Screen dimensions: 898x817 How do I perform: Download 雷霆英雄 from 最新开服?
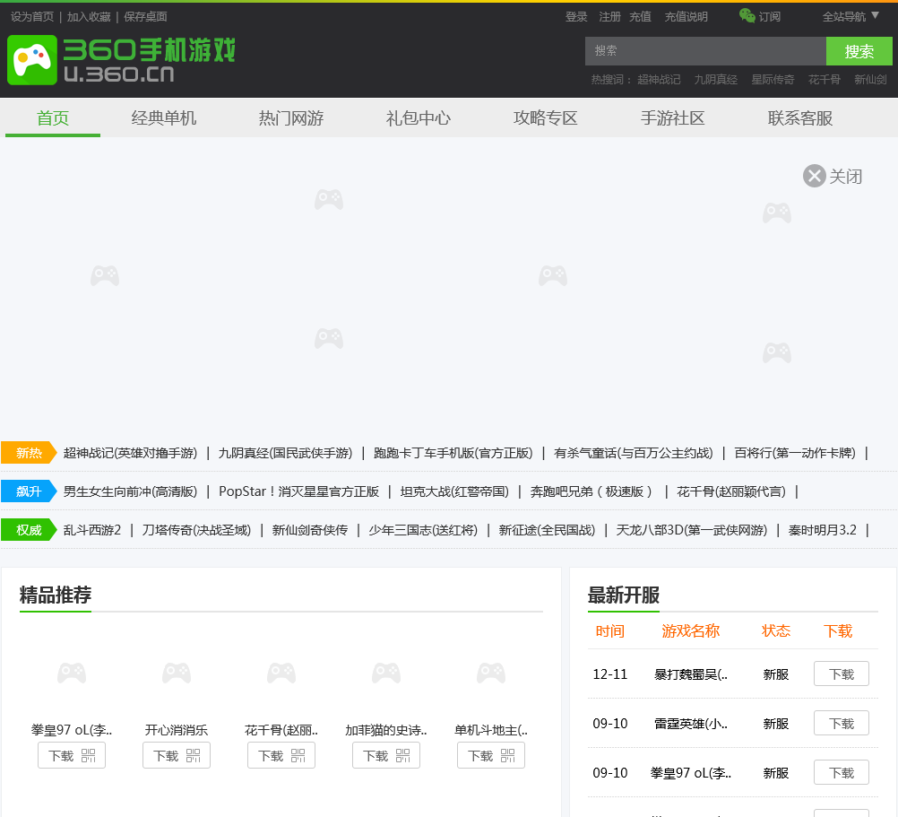pyautogui.click(x=842, y=723)
